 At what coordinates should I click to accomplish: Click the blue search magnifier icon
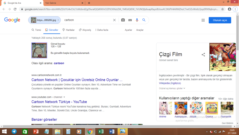(144, 20)
